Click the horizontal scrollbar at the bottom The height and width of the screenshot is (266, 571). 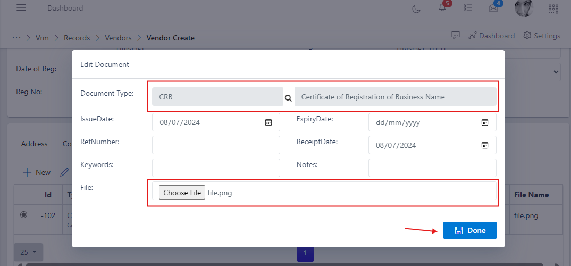pyautogui.click(x=284, y=264)
